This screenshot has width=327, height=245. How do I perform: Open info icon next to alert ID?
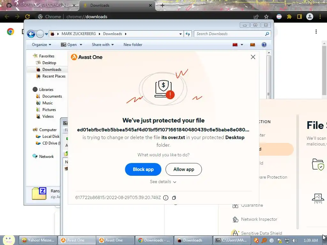pos(166,198)
